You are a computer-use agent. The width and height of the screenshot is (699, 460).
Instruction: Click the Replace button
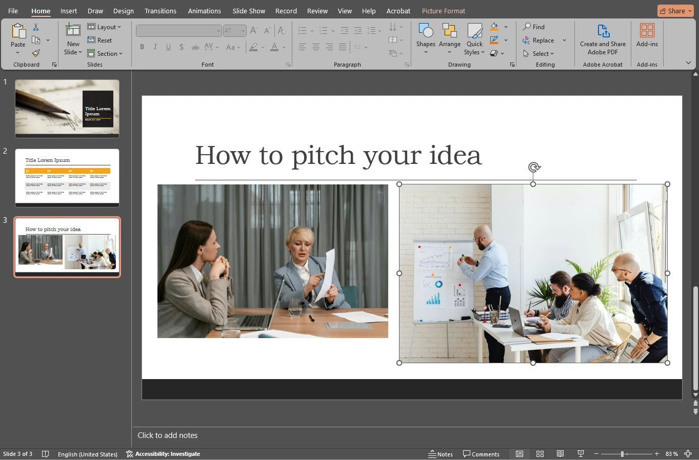click(x=539, y=40)
